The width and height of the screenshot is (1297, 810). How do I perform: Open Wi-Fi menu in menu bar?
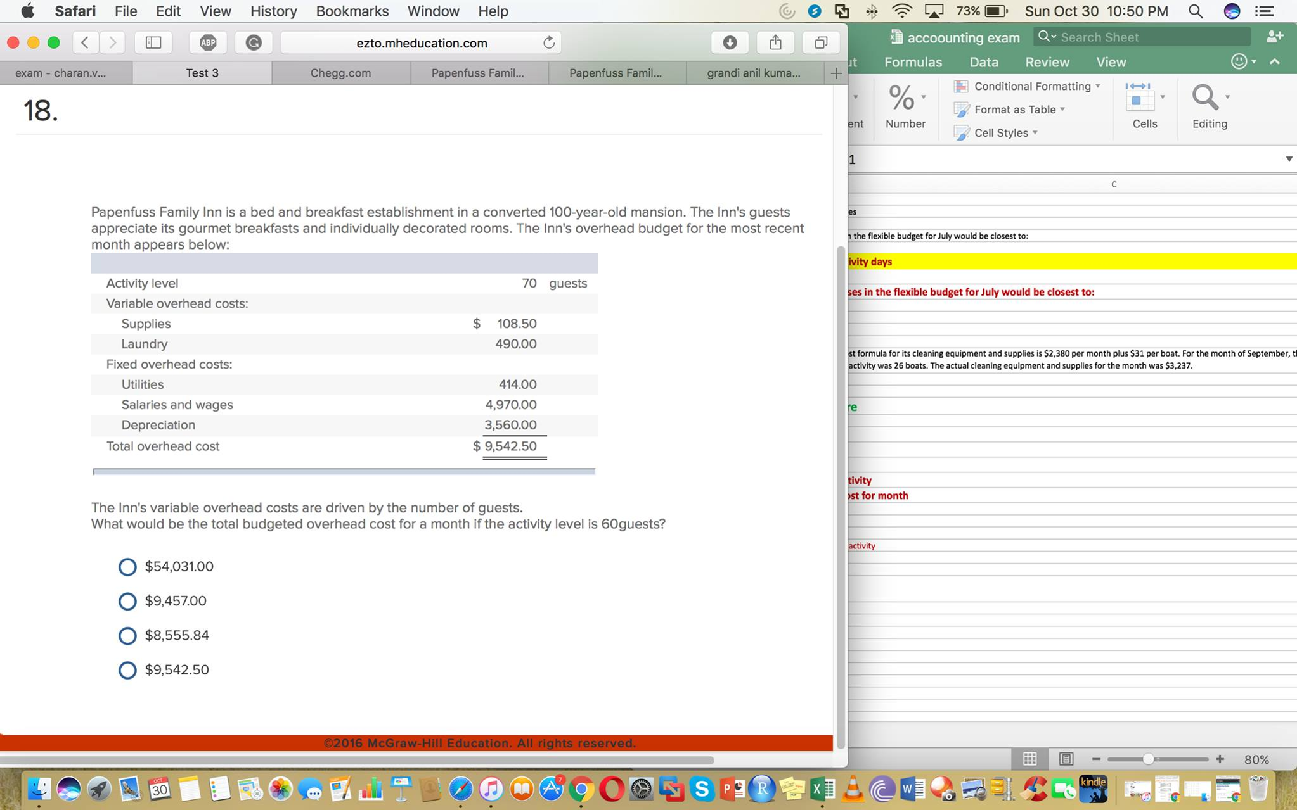(x=901, y=11)
